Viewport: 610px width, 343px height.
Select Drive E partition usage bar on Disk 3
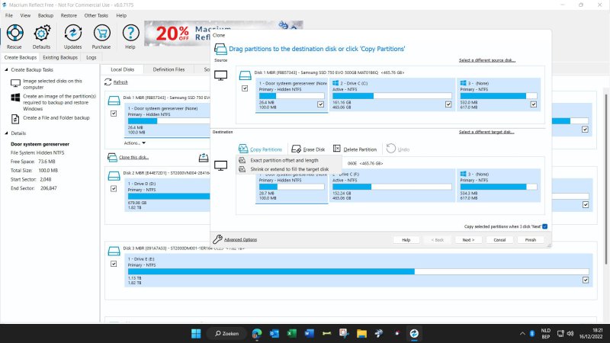tap(358, 271)
